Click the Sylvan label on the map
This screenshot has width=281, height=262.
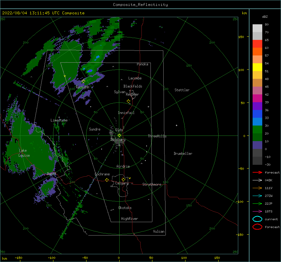point(120,92)
